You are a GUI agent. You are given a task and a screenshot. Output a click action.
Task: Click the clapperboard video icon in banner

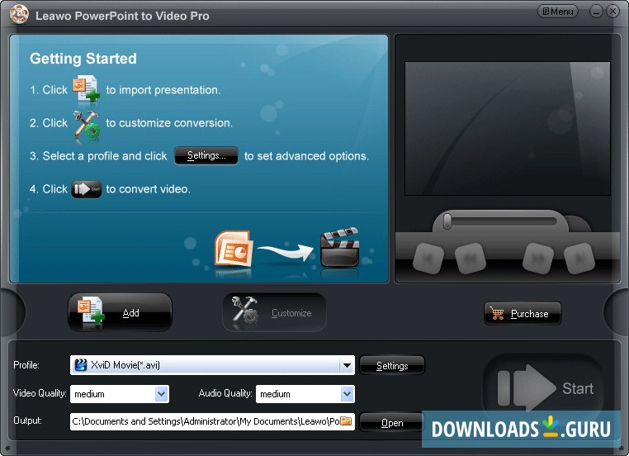(x=340, y=247)
